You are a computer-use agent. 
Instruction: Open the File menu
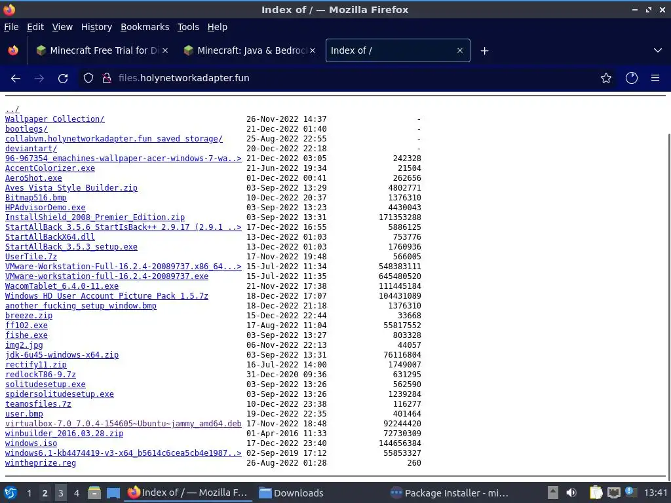11,27
